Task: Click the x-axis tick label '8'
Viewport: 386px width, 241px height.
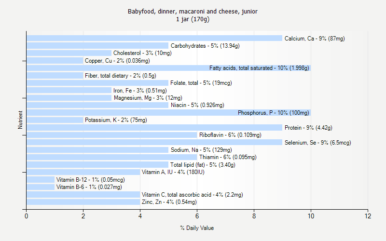Action: (x=254, y=216)
